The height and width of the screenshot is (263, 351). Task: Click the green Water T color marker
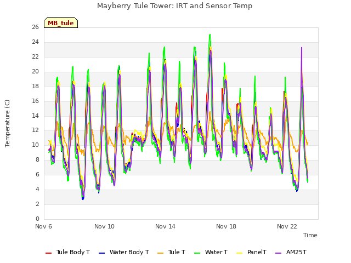point(197,253)
